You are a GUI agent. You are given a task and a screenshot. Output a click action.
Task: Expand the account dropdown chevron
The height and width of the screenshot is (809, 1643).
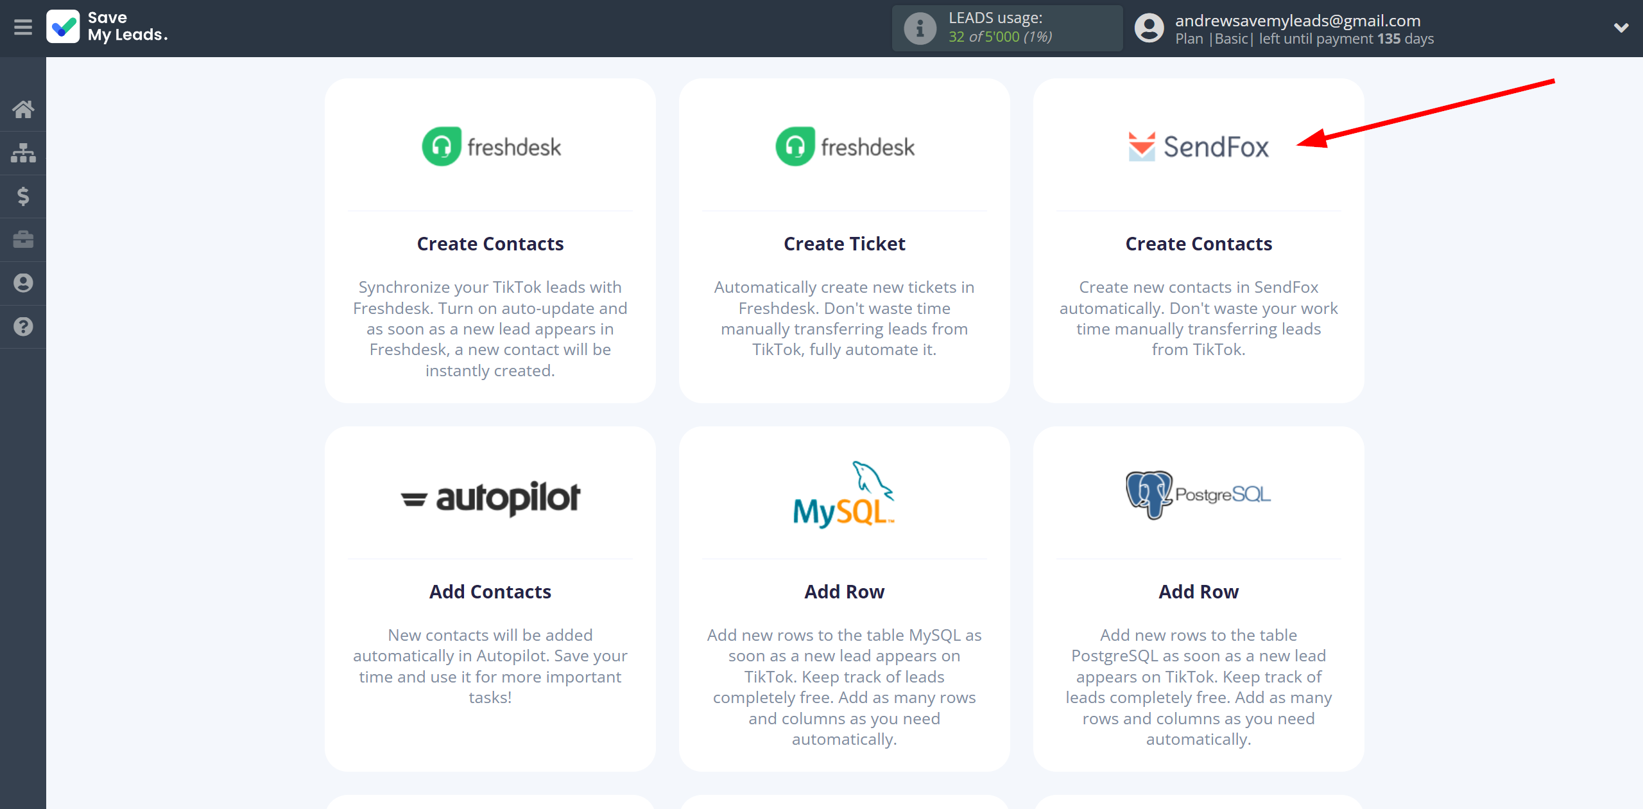1621,28
